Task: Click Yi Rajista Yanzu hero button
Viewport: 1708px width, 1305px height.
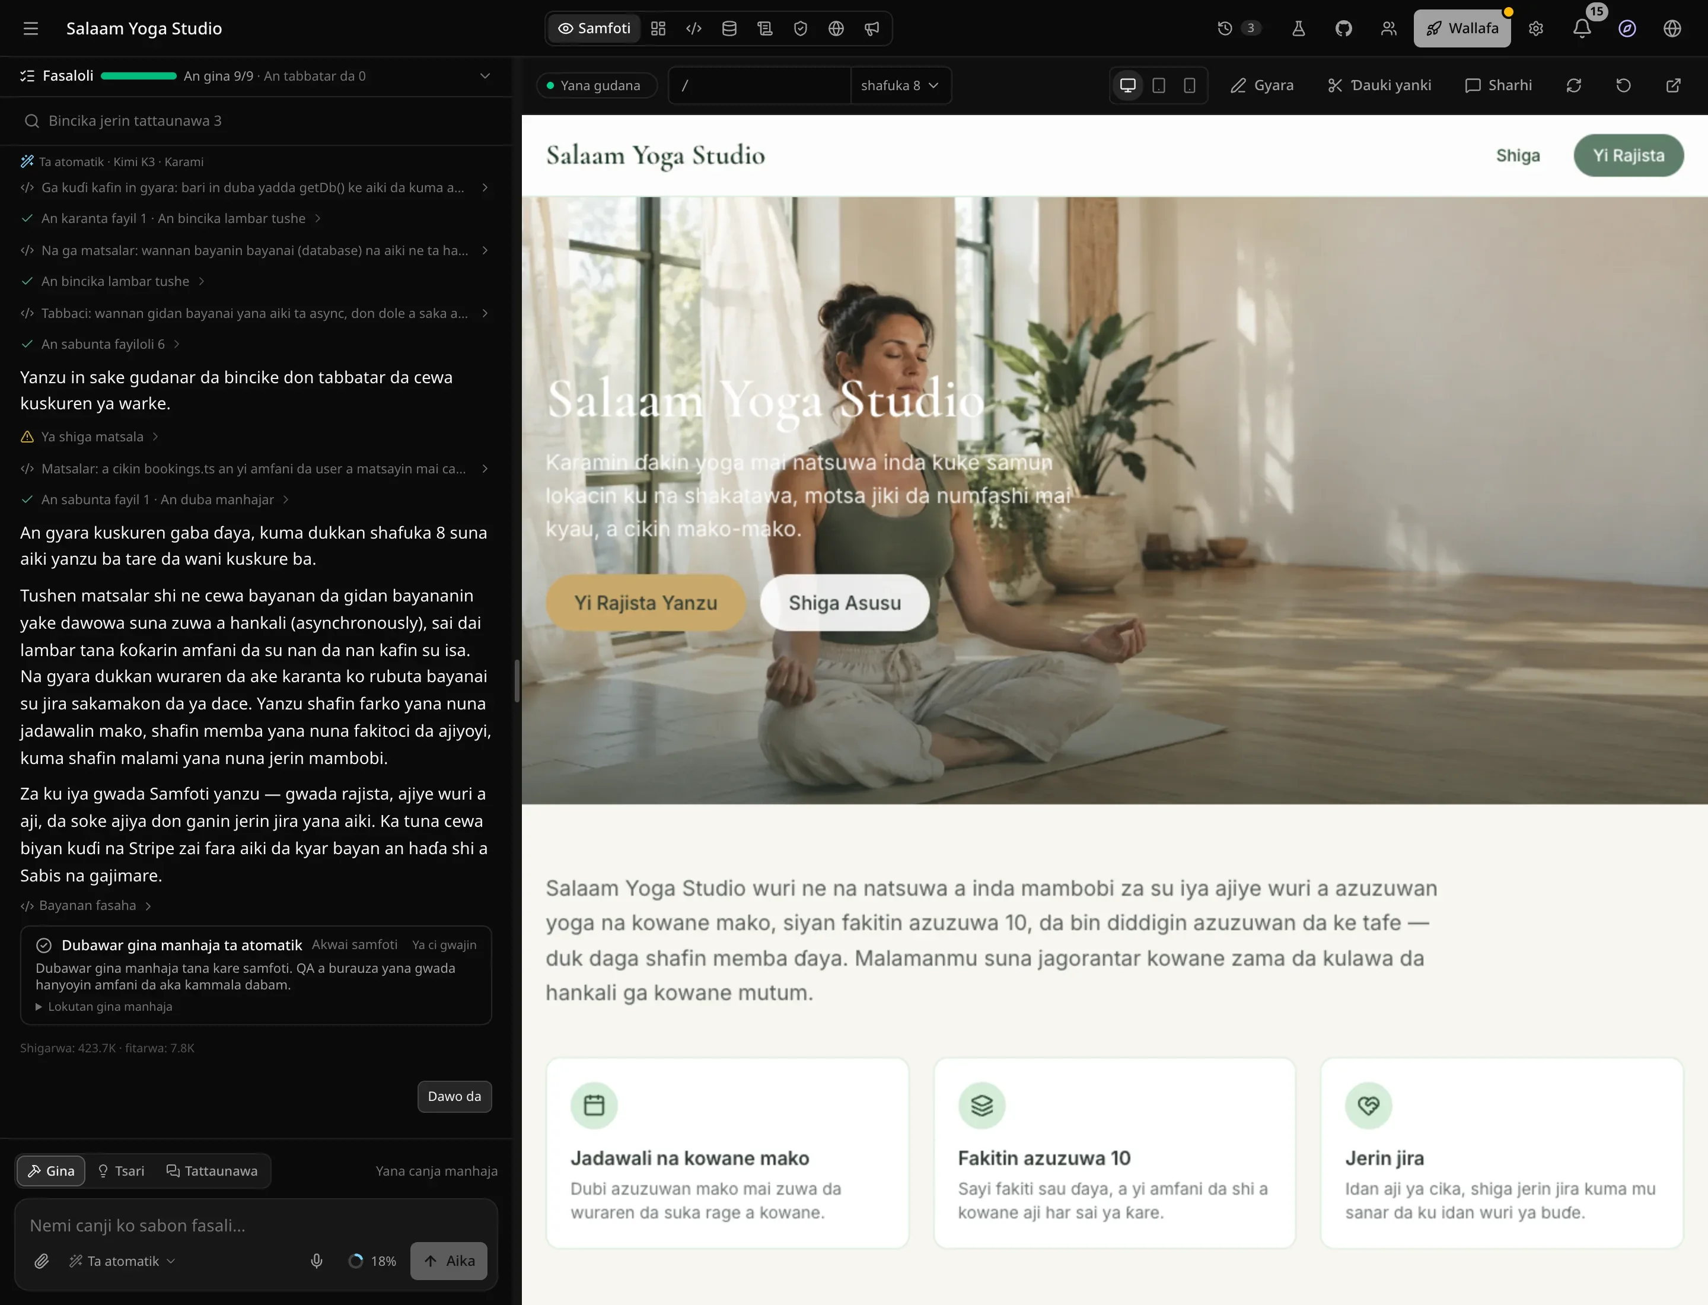Action: pyautogui.click(x=645, y=603)
